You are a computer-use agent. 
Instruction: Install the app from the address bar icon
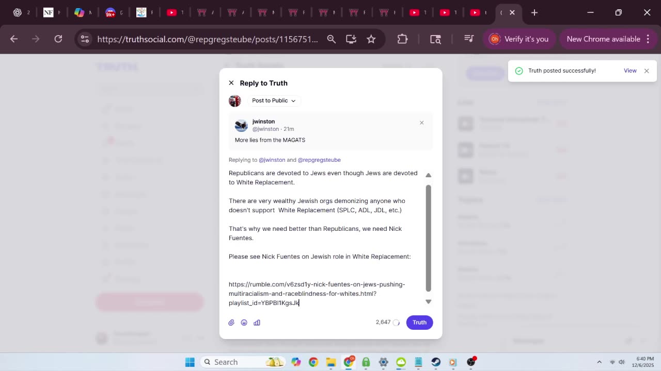pyautogui.click(x=351, y=39)
